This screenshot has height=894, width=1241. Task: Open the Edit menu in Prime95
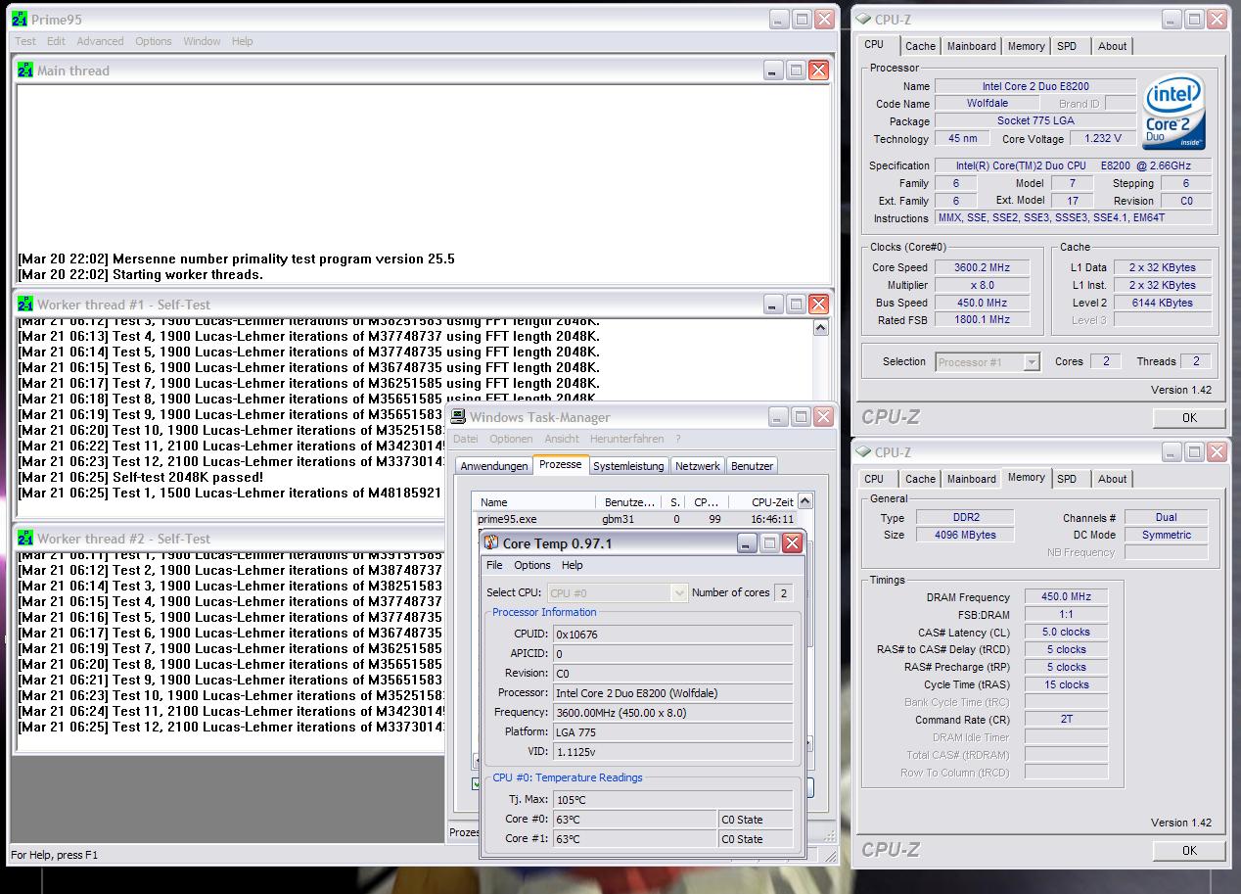(57, 41)
